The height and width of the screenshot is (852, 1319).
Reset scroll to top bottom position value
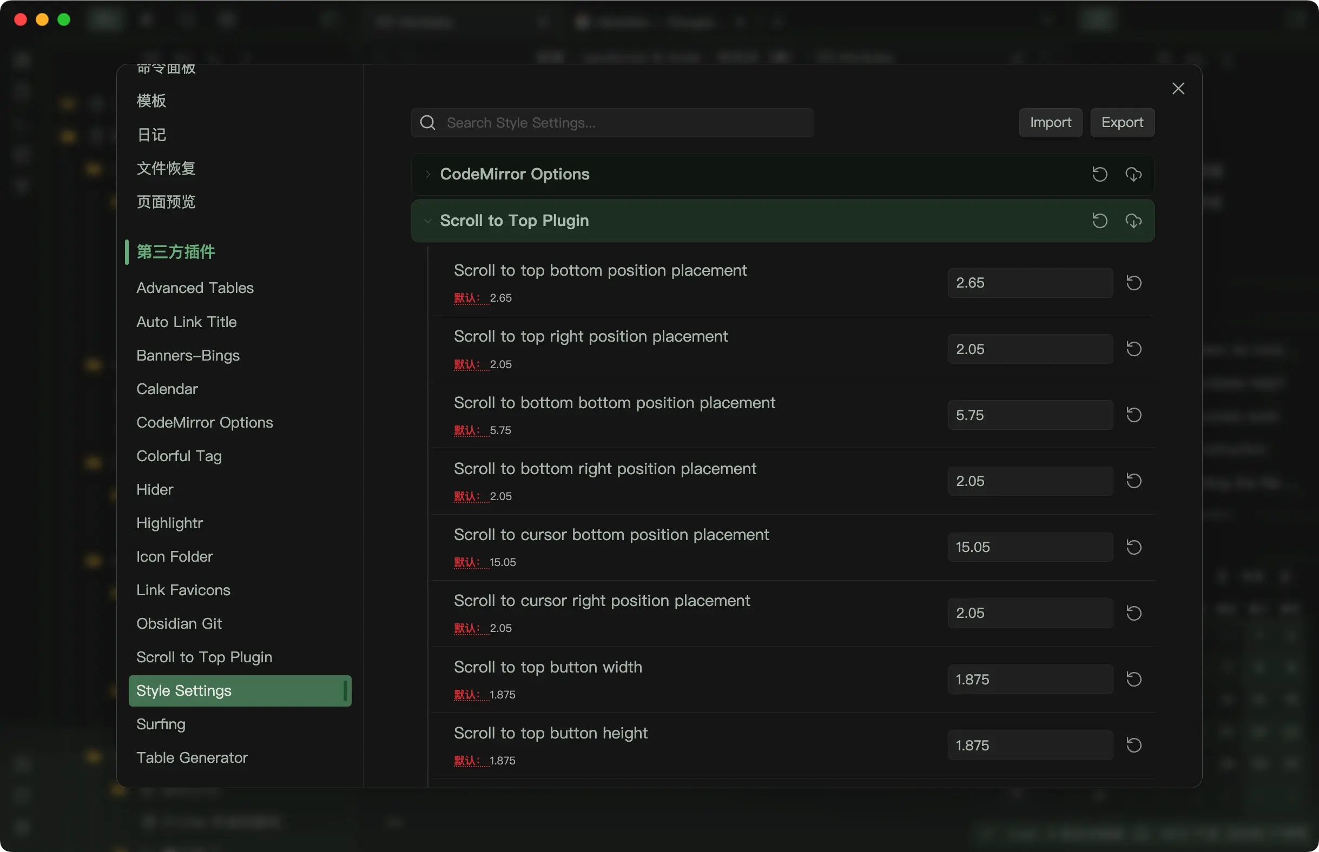[1133, 283]
